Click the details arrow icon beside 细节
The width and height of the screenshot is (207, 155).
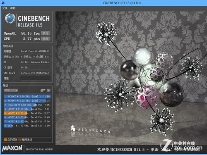(x=48, y=91)
